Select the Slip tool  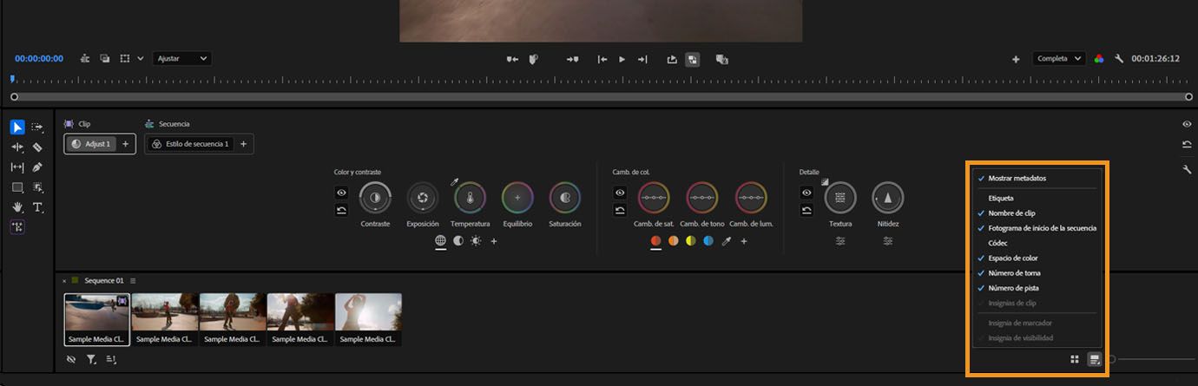point(17,167)
